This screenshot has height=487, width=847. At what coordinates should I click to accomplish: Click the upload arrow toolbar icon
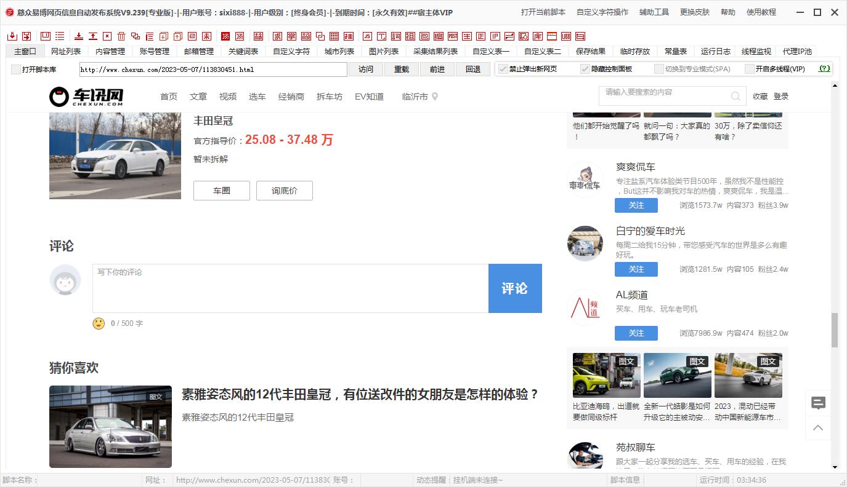93,36
